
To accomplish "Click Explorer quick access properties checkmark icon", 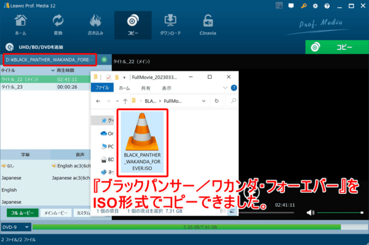I will point(108,78).
